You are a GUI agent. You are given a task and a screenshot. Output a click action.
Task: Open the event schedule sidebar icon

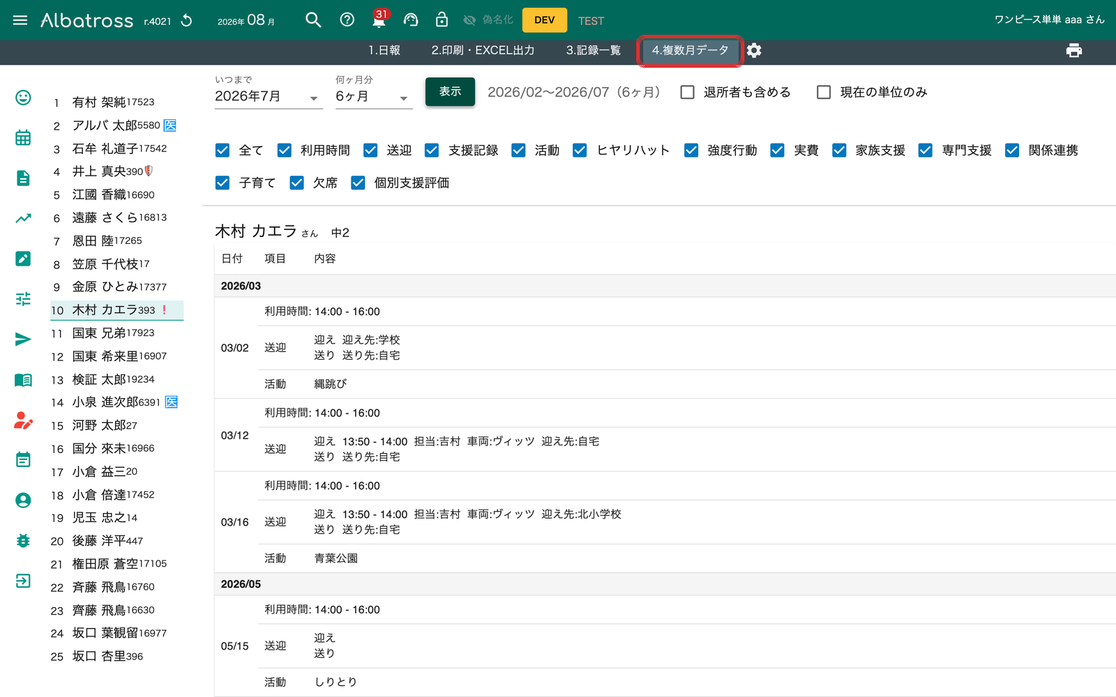coord(23,459)
